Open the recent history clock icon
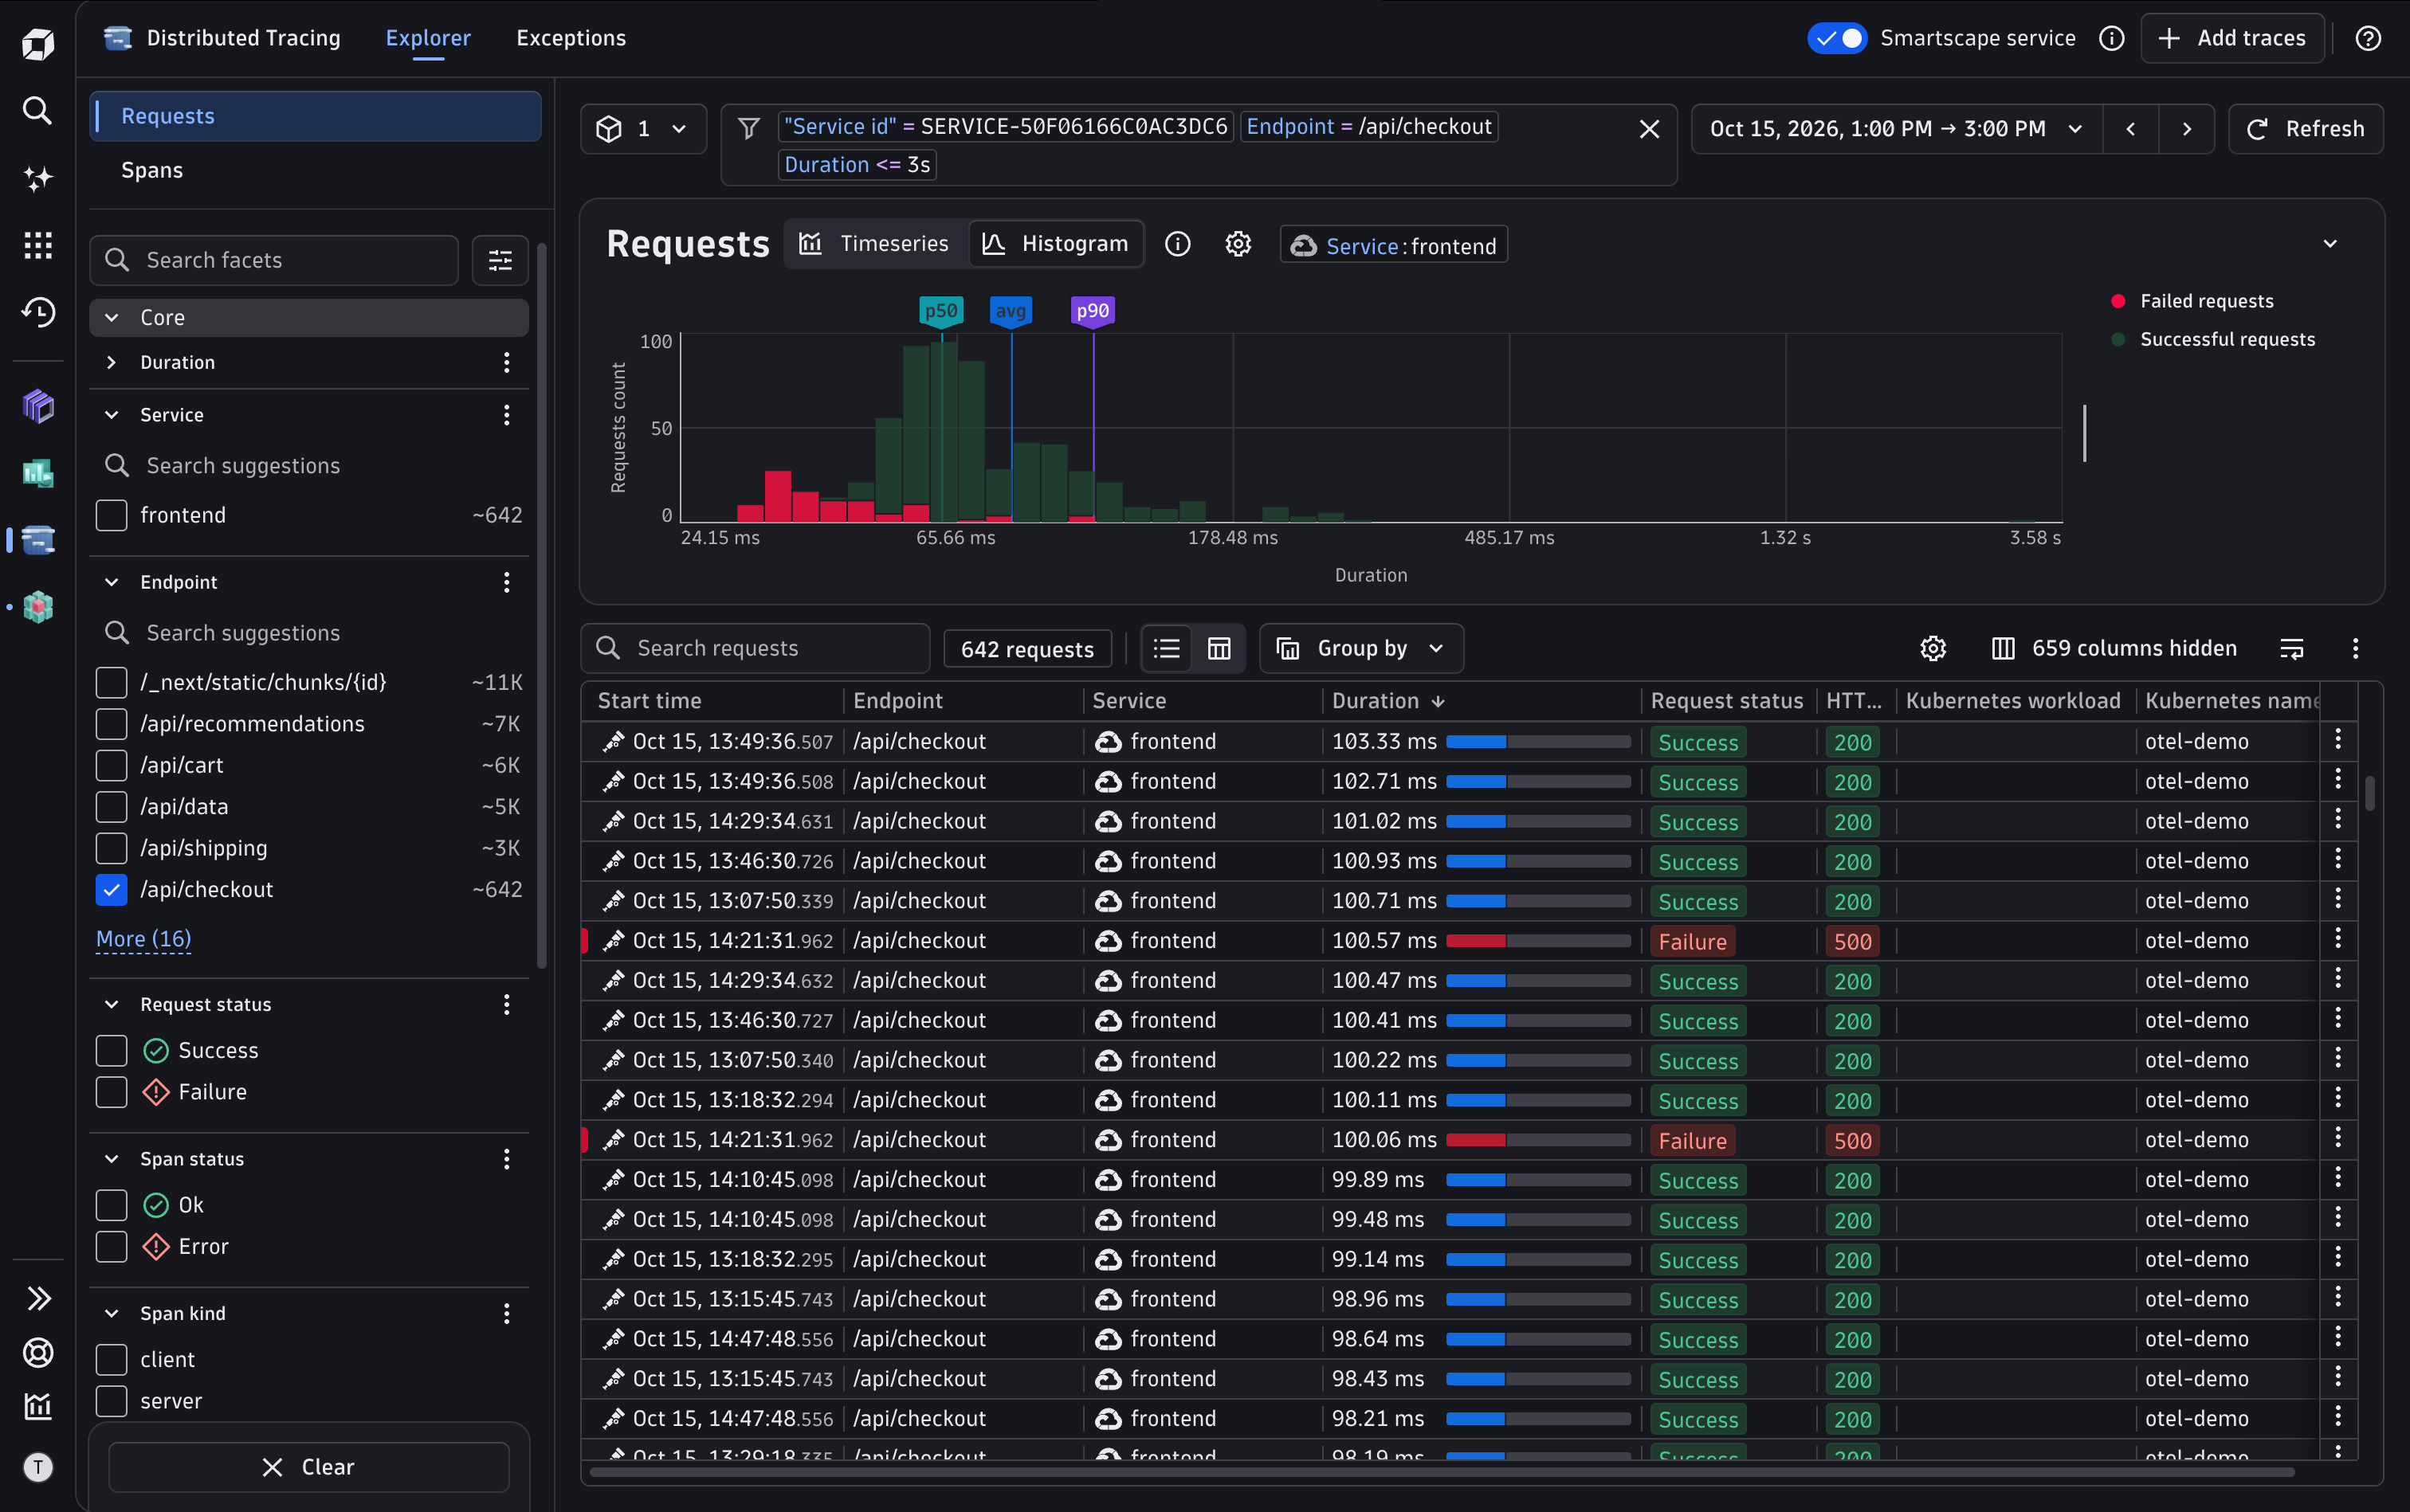Viewport: 2410px width, 1512px height. coord(37,312)
